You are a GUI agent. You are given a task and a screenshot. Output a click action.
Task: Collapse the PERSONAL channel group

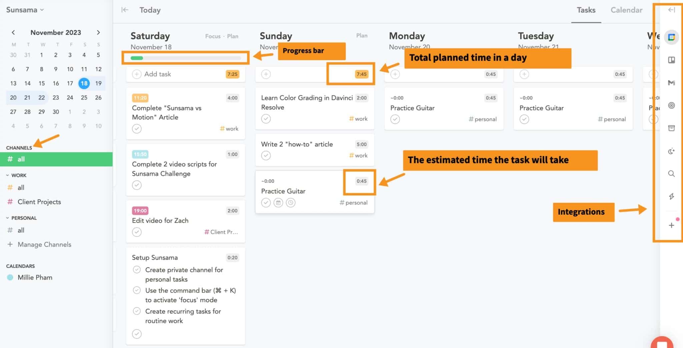pos(8,218)
